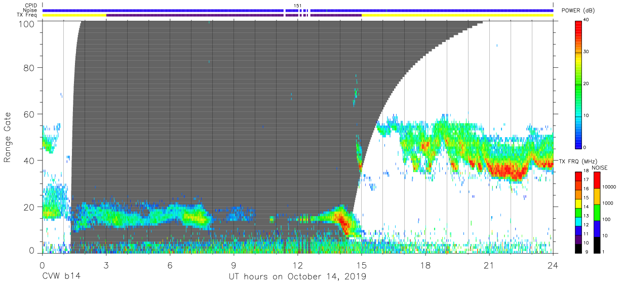The image size is (622, 287).
Task: Click the Range Gate tick label "80"
Action: 30,69
